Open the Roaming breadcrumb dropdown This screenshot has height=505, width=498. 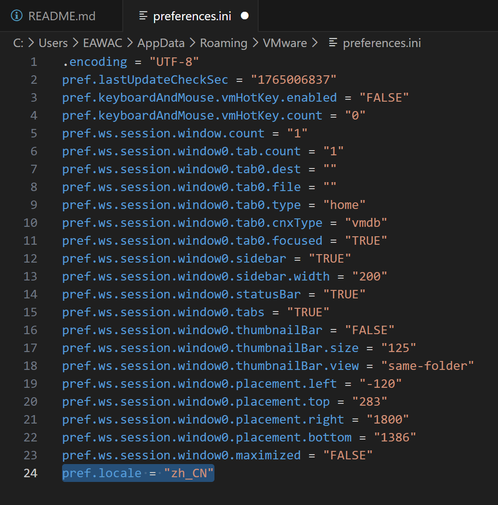click(x=223, y=43)
